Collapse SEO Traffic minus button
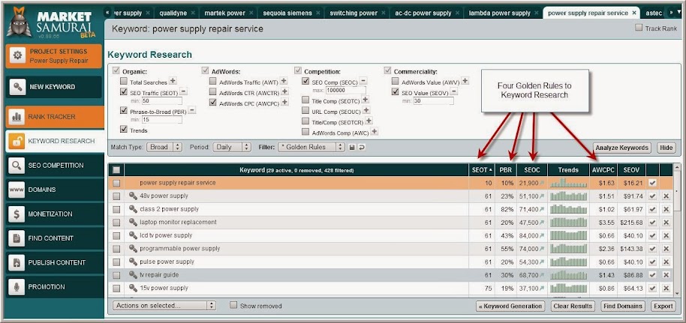Viewport: 686px width, 323px height. coord(184,91)
